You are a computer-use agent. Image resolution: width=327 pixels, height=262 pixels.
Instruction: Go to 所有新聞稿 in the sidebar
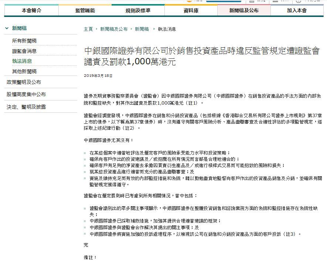24,41
